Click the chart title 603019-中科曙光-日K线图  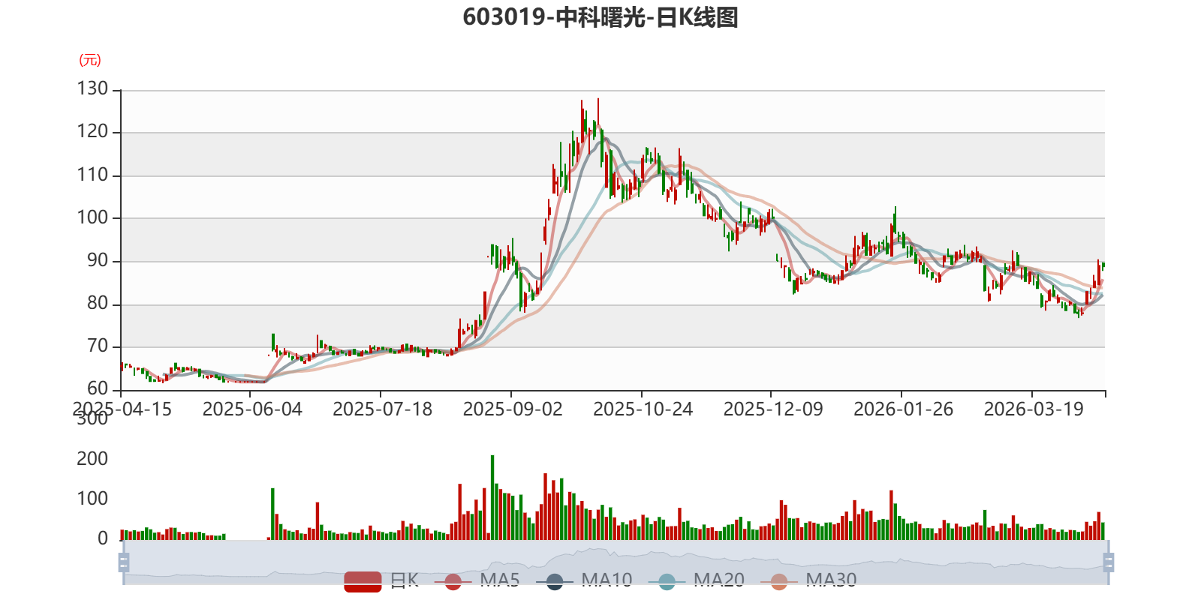point(600,17)
